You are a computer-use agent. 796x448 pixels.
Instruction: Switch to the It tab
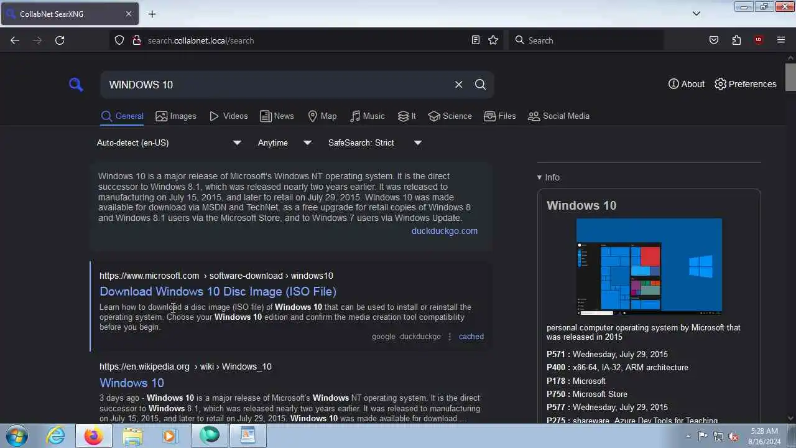pos(407,116)
